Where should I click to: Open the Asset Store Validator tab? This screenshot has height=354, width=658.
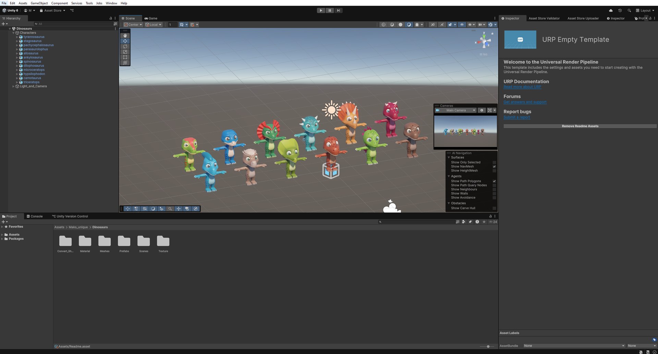[544, 19]
